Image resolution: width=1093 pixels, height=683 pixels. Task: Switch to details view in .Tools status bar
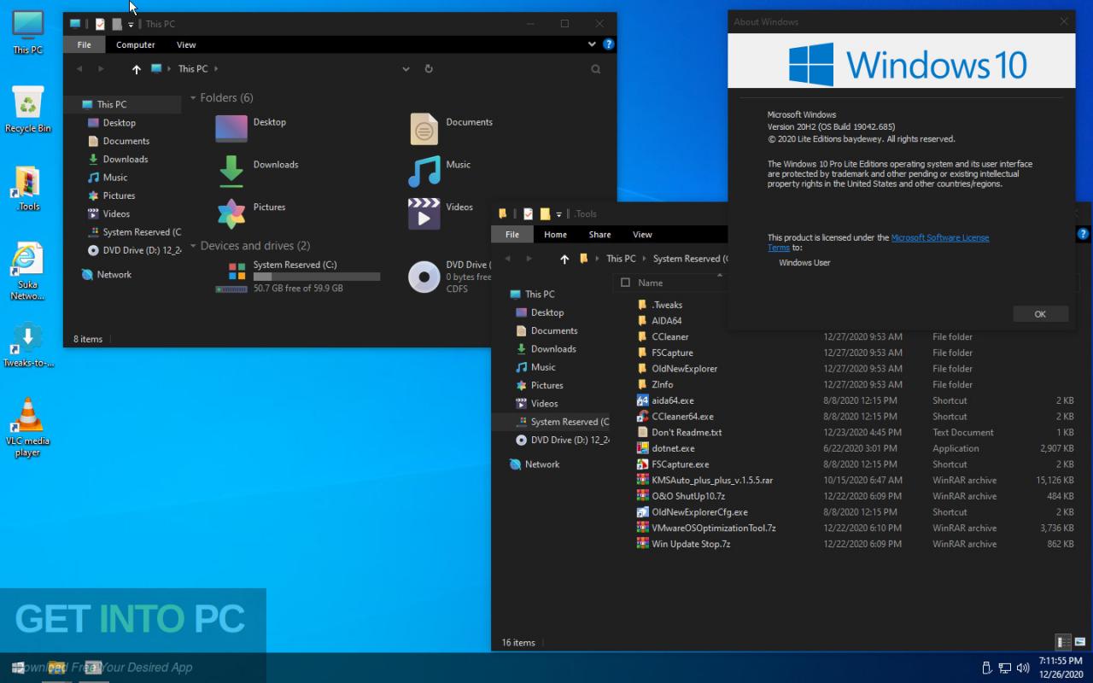point(1064,642)
